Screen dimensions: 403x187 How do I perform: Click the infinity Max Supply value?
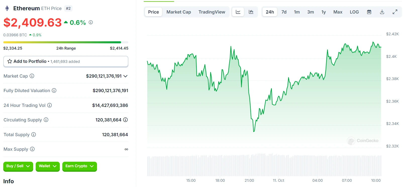(126, 149)
